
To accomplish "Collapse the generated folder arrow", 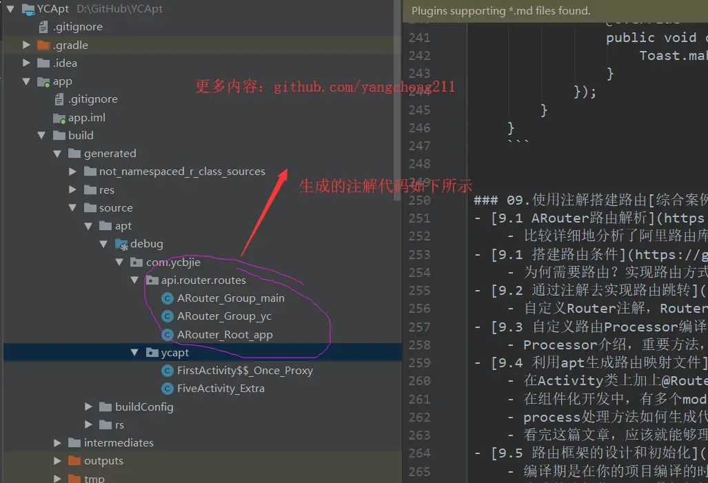I will (x=57, y=154).
